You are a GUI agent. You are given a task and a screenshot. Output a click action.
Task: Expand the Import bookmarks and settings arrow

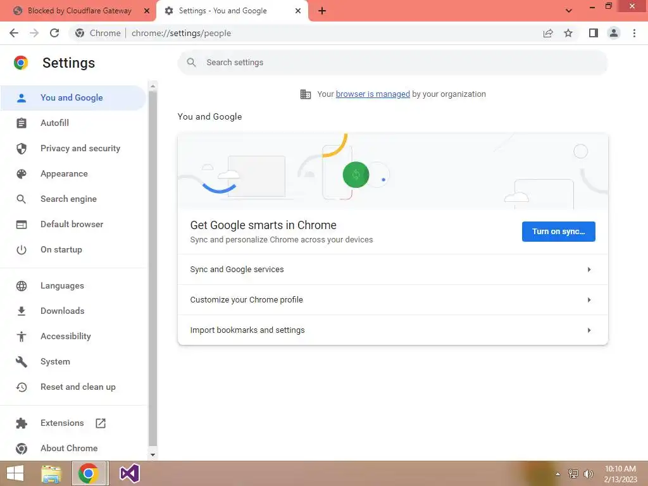pos(589,330)
